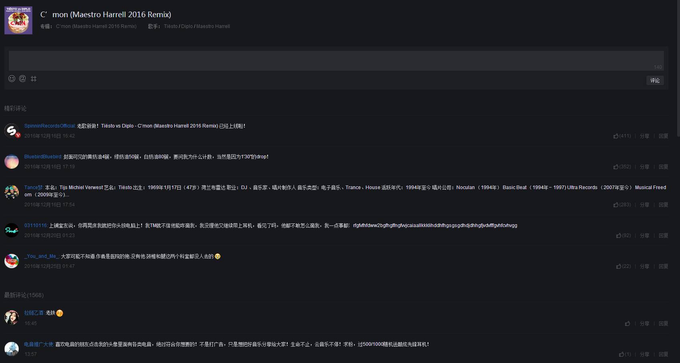Open artist link Maestro Harrell
This screenshot has width=680, height=363.
coord(213,26)
